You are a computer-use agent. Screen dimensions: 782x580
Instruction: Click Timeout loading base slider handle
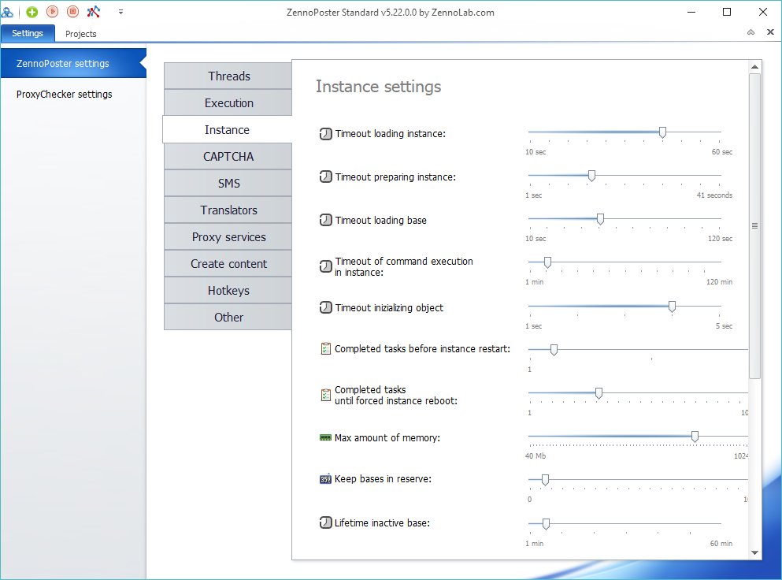(600, 219)
